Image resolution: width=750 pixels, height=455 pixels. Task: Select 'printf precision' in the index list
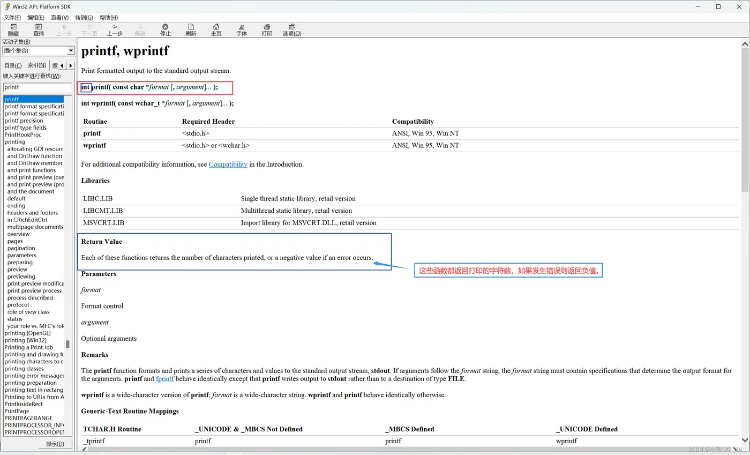[x=24, y=121]
